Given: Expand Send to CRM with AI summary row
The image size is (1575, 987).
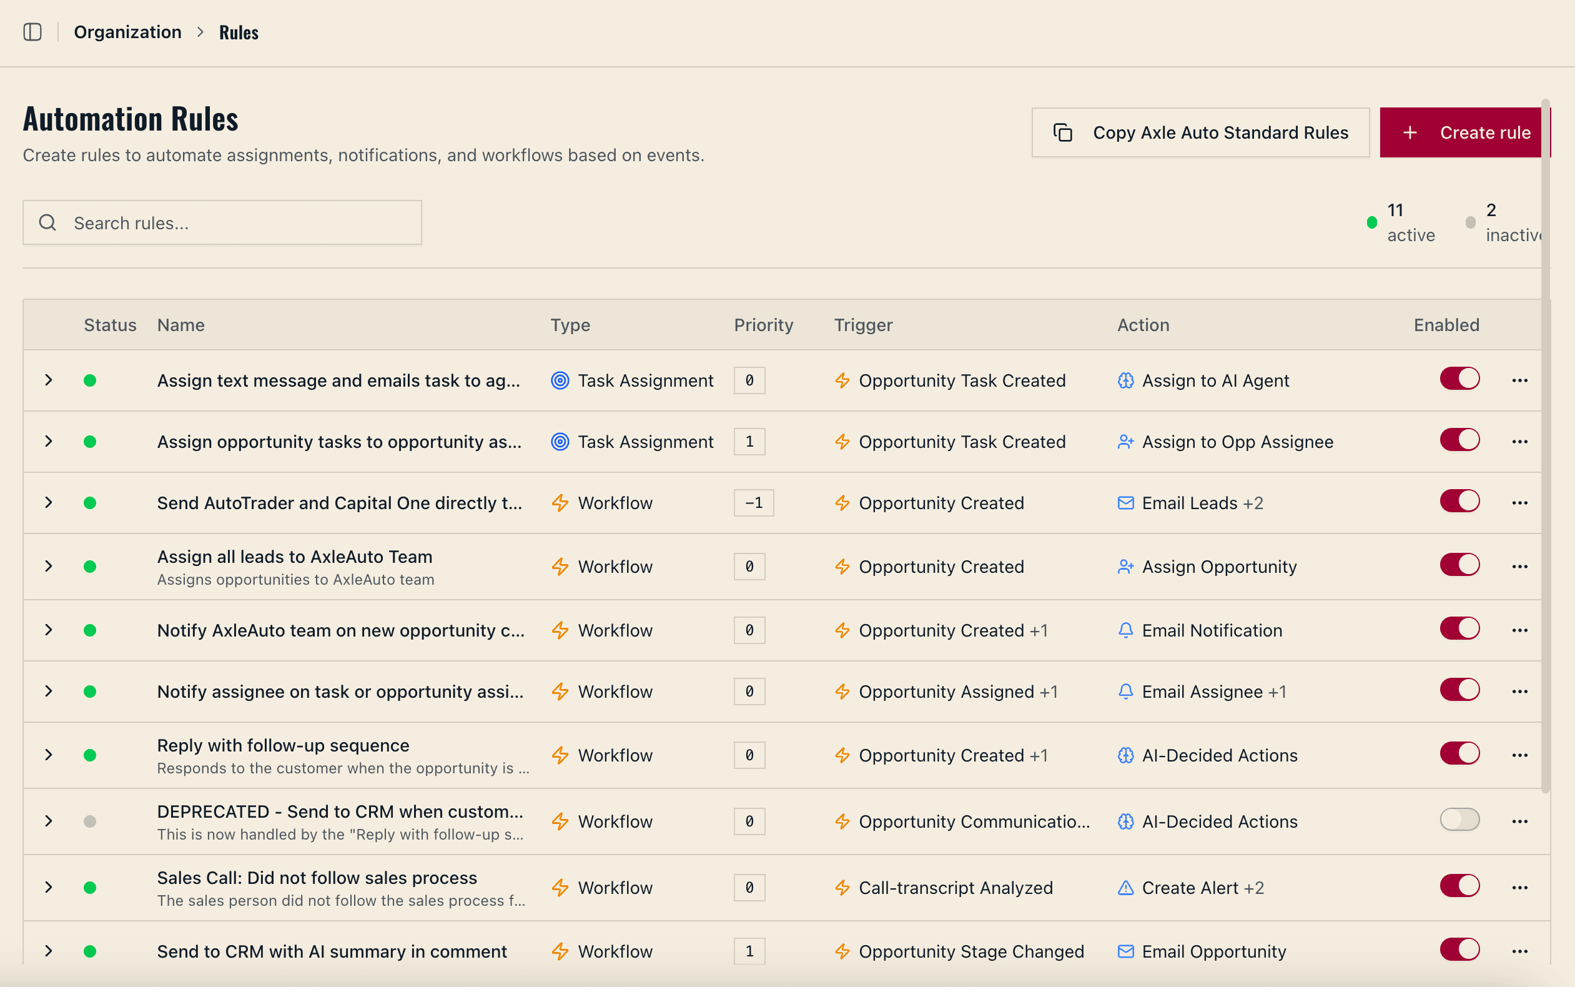Looking at the screenshot, I should 48,951.
